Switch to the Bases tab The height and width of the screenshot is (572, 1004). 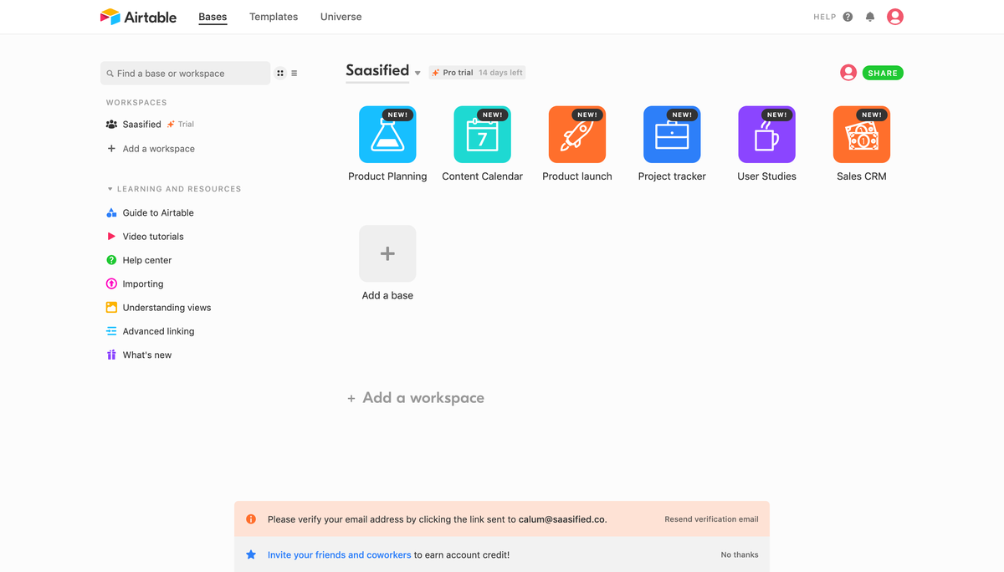tap(213, 17)
